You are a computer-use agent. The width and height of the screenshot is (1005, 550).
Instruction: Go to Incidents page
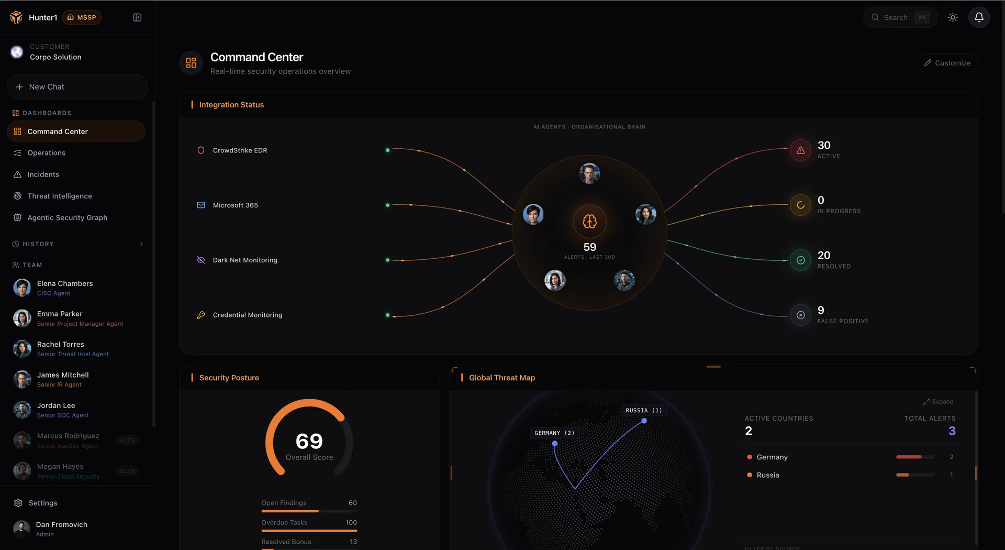pos(76,174)
